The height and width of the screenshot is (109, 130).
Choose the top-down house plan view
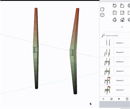tap(115, 13)
